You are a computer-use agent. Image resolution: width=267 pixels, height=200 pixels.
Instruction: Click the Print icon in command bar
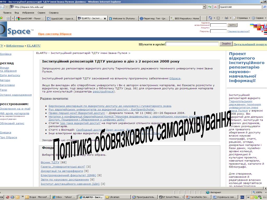pos(227,18)
